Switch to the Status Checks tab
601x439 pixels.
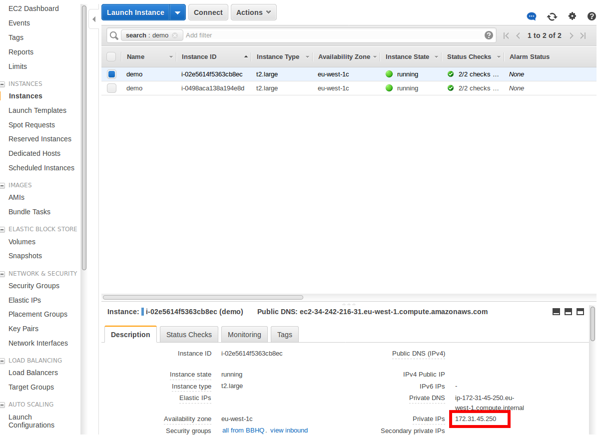189,335
